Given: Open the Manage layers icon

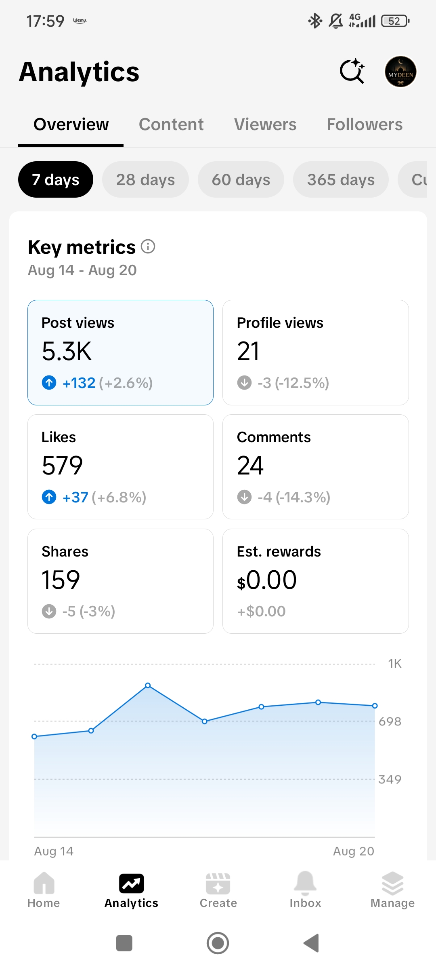Looking at the screenshot, I should 392,883.
